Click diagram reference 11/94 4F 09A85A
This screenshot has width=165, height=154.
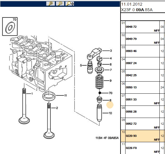(107, 138)
